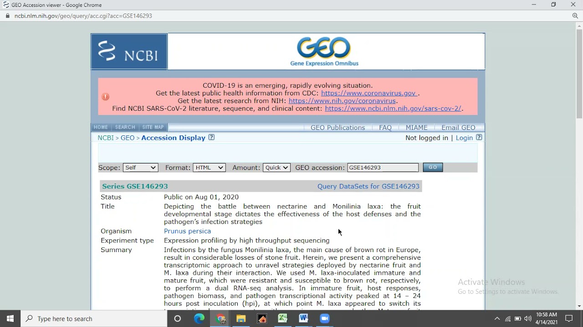Screen dimensions: 583x327
Task: Open Excel from taskbar
Action: 283,318
